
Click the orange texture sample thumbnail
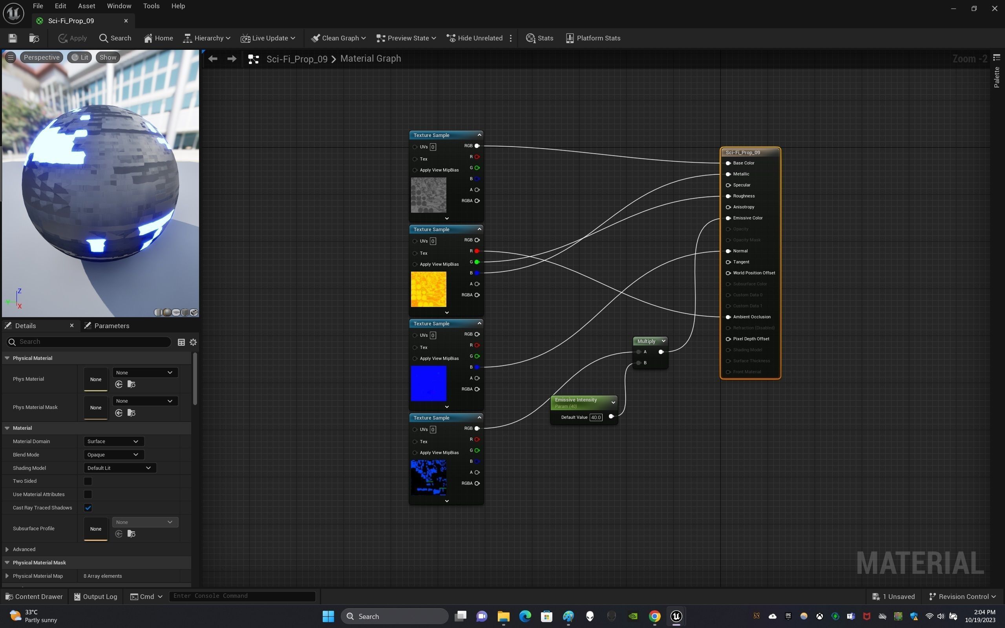coord(428,289)
